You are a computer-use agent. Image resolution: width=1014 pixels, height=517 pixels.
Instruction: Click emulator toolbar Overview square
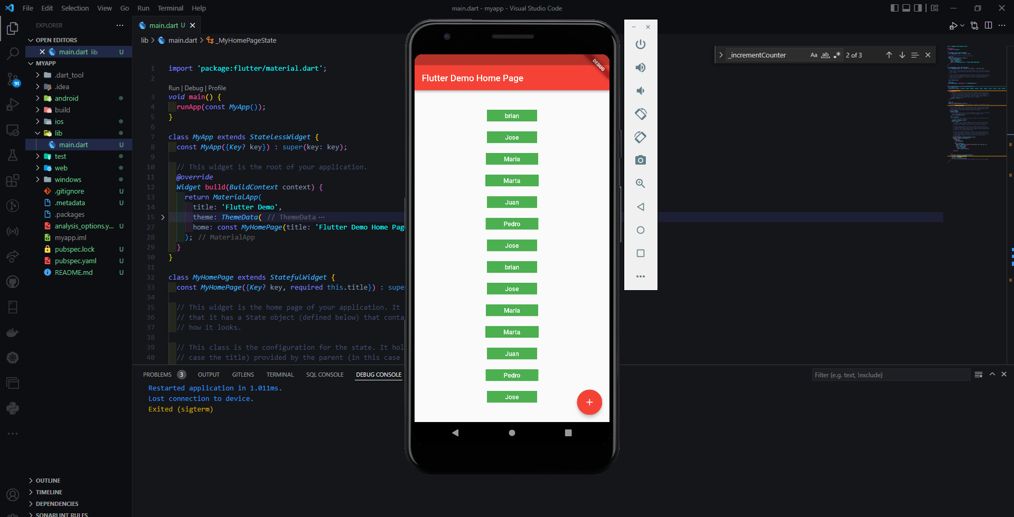pos(641,253)
